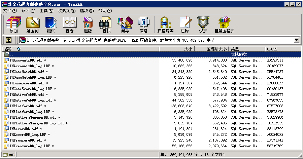Click the Protect (保护) archive icon
The image size is (303, 159).
coord(203,25)
